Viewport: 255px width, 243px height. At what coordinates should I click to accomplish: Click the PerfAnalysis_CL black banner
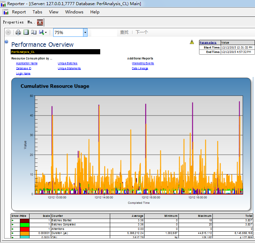tap(56, 52)
